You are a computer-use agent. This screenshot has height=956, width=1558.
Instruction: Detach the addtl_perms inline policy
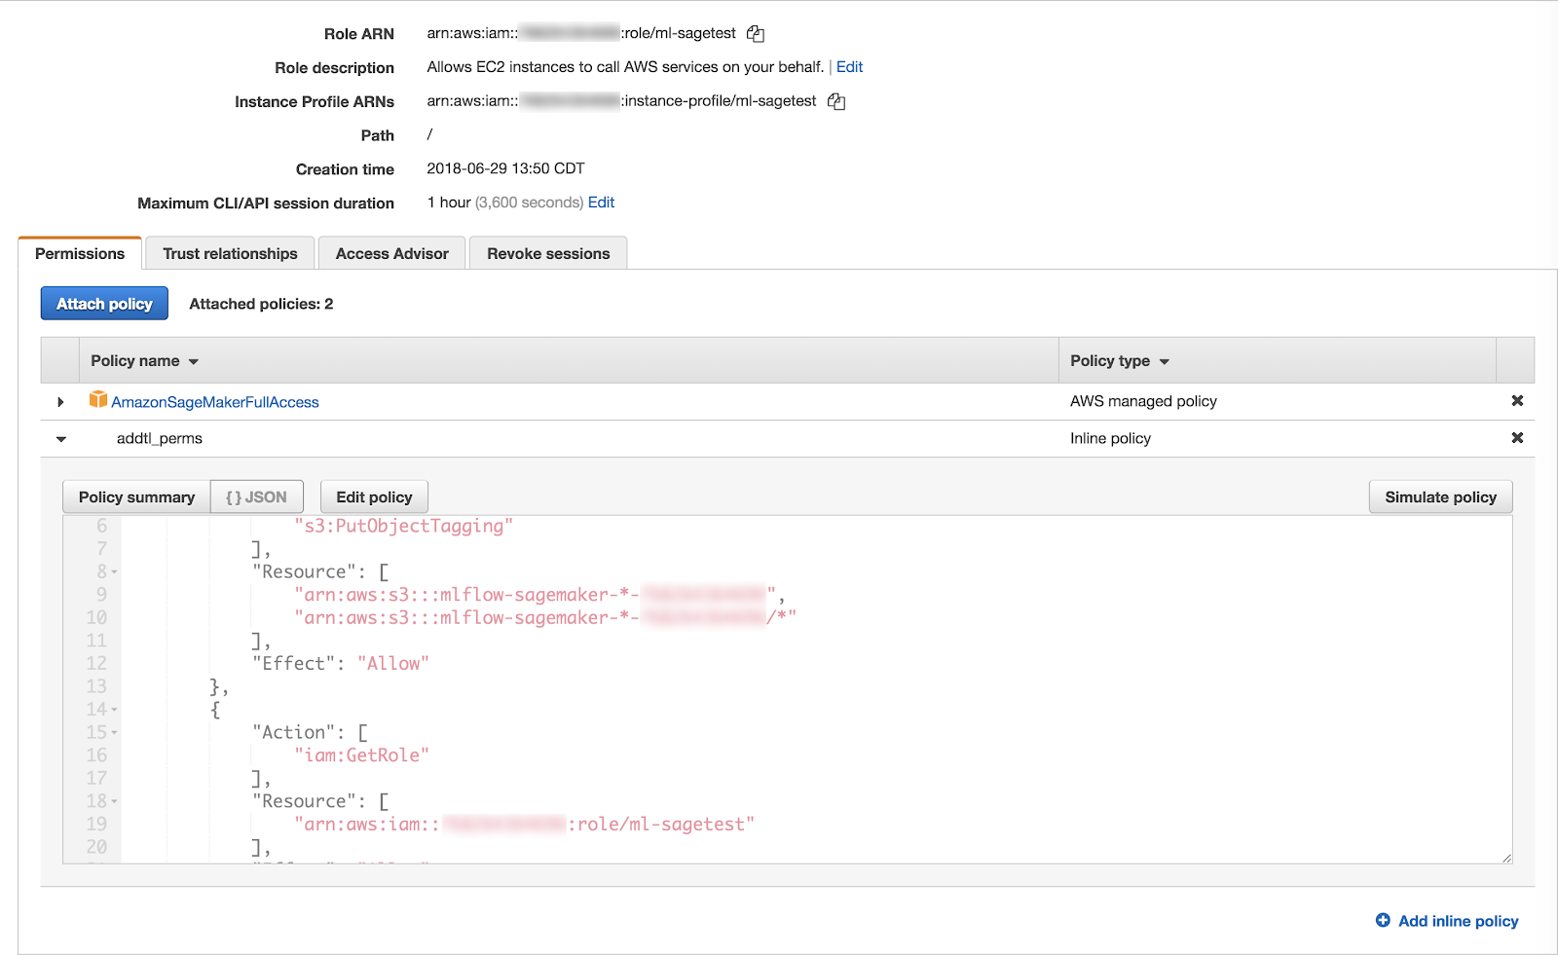pos(1516,438)
